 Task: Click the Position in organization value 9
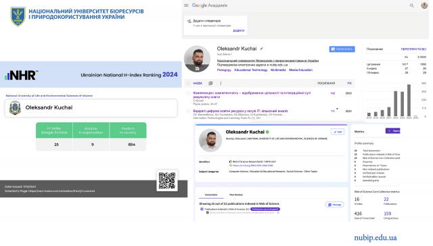[x=92, y=145]
